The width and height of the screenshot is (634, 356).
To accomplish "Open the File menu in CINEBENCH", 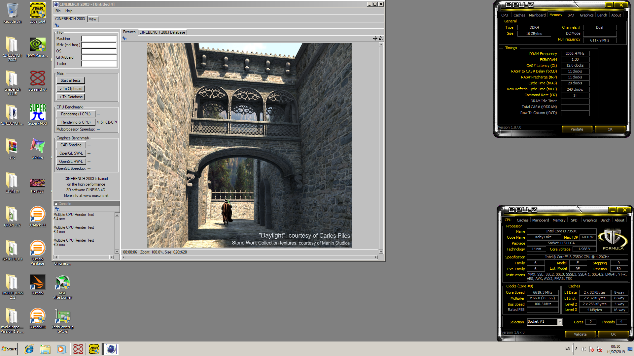I will click(x=58, y=11).
